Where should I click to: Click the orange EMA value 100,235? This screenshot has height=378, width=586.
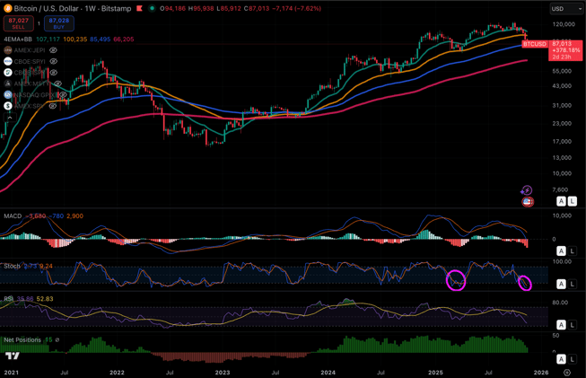(x=75, y=40)
